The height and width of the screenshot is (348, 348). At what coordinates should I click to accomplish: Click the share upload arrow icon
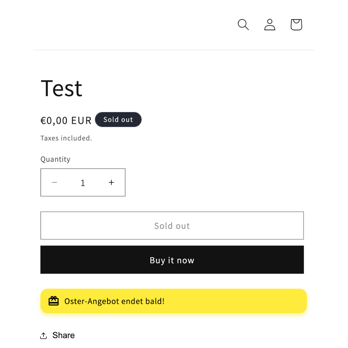pos(43,335)
